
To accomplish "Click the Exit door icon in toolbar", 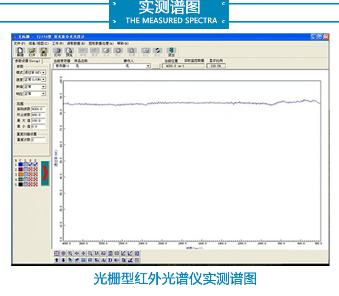I will pyautogui.click(x=171, y=51).
